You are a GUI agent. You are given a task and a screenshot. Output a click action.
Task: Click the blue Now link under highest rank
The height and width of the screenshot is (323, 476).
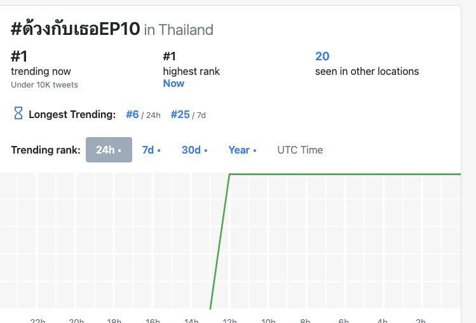(x=173, y=83)
